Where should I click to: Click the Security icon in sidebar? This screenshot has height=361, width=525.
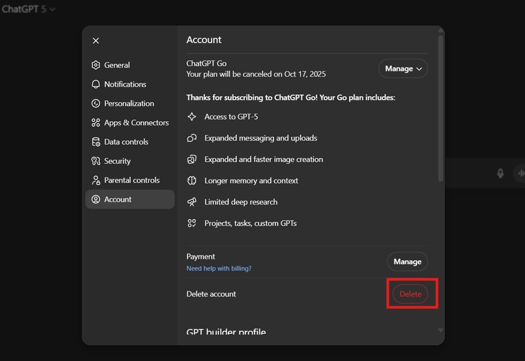96,161
